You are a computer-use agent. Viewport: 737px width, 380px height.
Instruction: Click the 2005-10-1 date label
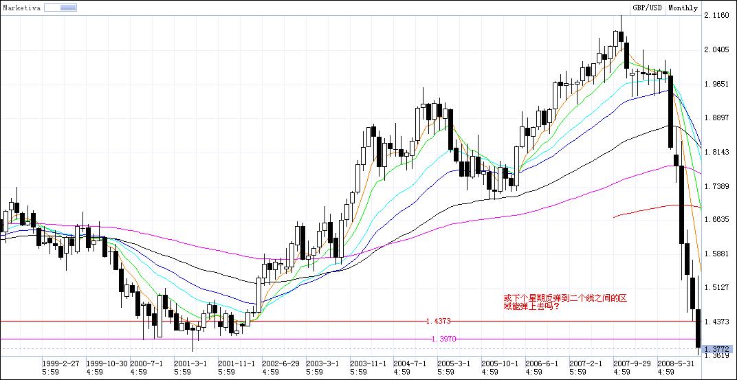(x=500, y=364)
